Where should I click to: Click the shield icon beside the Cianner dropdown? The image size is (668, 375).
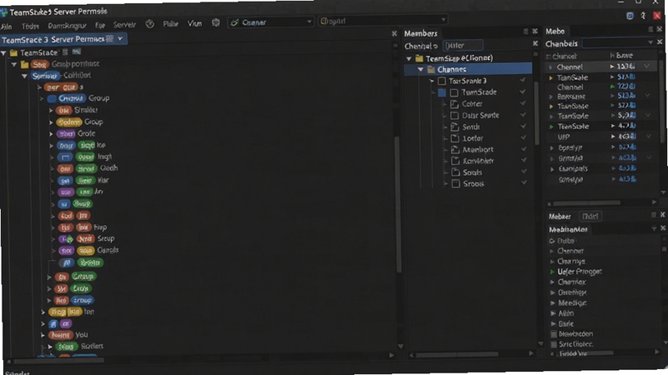(x=215, y=23)
